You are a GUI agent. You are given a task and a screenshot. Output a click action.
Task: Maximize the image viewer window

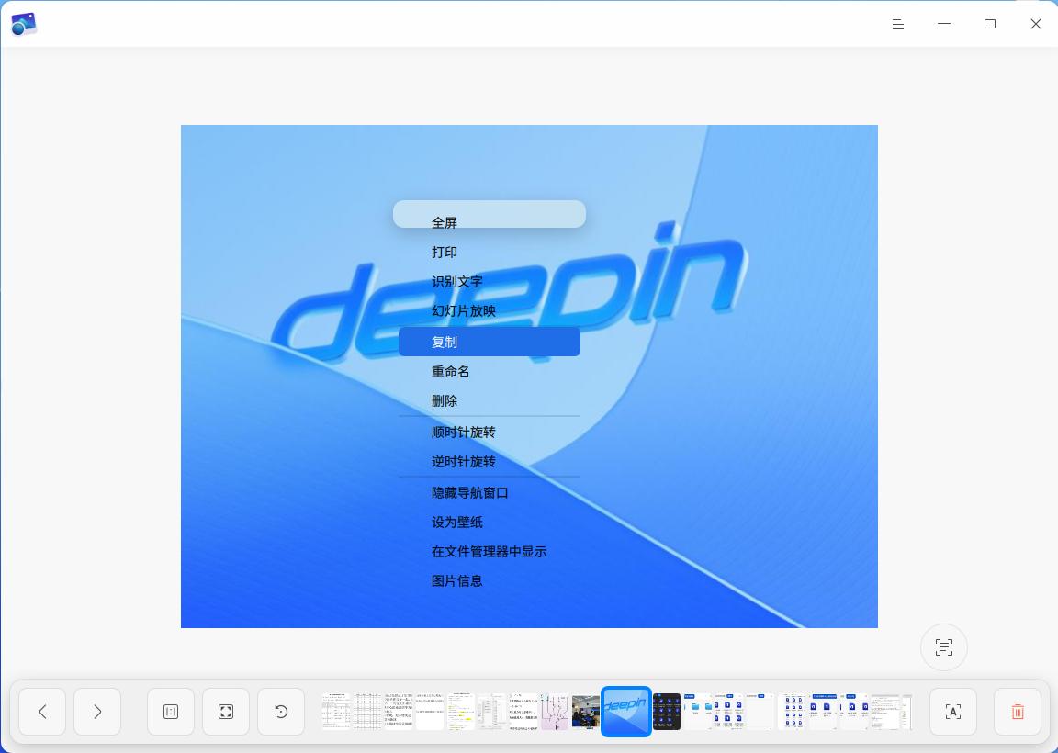click(990, 24)
